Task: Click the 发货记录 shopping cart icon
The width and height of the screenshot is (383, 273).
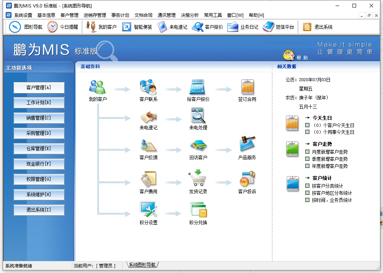Action: 198,179
